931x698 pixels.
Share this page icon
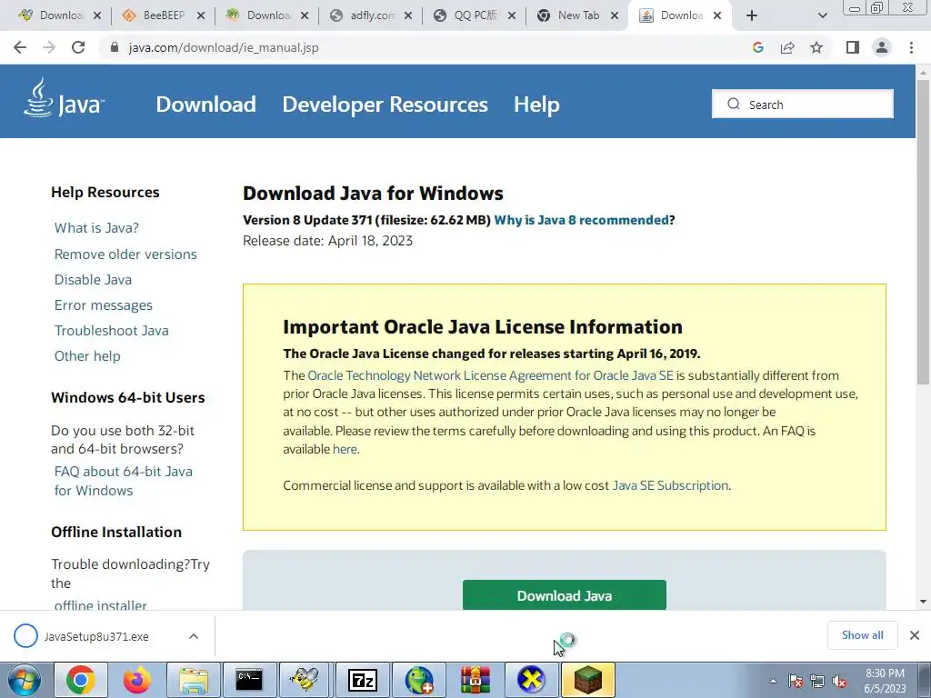click(x=787, y=47)
